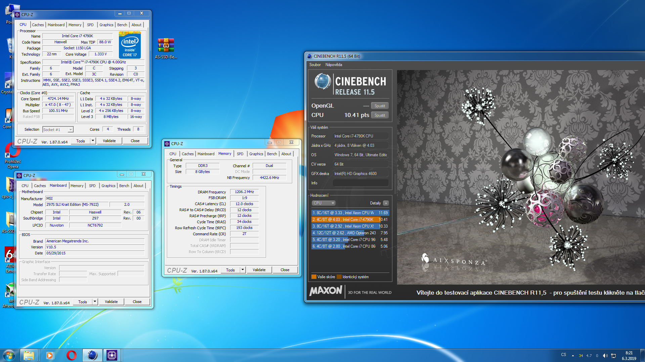645x362 pixels.
Task: Open the Nápověda menu in Cinebench
Action: click(334, 65)
